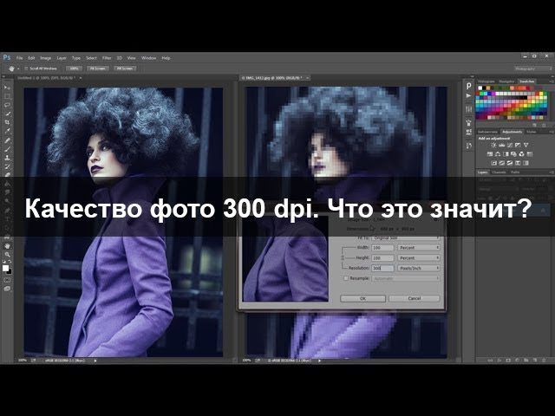Select the Zoom tool in toolbox

[7, 255]
